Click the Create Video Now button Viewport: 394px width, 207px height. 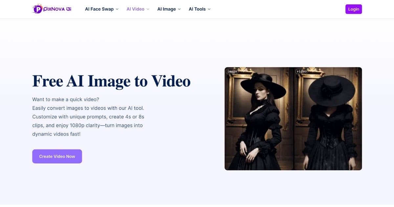point(57,156)
